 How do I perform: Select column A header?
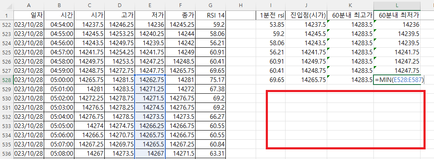tap(29, 5)
